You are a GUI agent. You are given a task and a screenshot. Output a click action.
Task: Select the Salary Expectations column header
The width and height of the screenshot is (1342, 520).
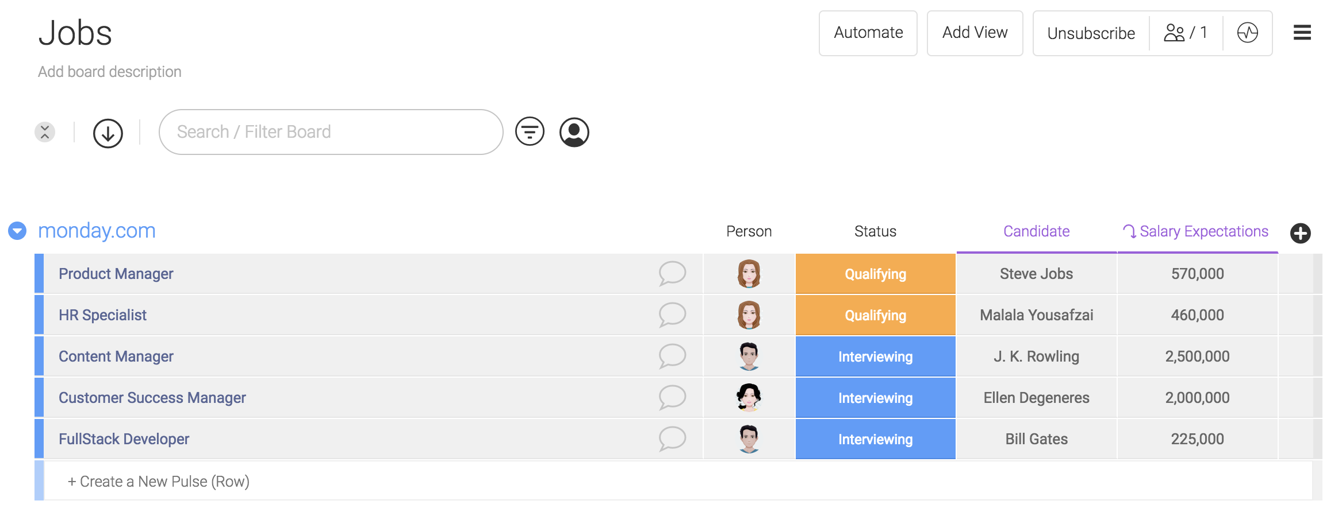coord(1197,231)
